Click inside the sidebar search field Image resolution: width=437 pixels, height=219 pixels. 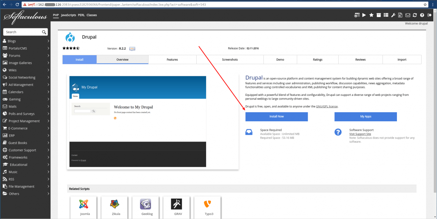[x=23, y=32]
